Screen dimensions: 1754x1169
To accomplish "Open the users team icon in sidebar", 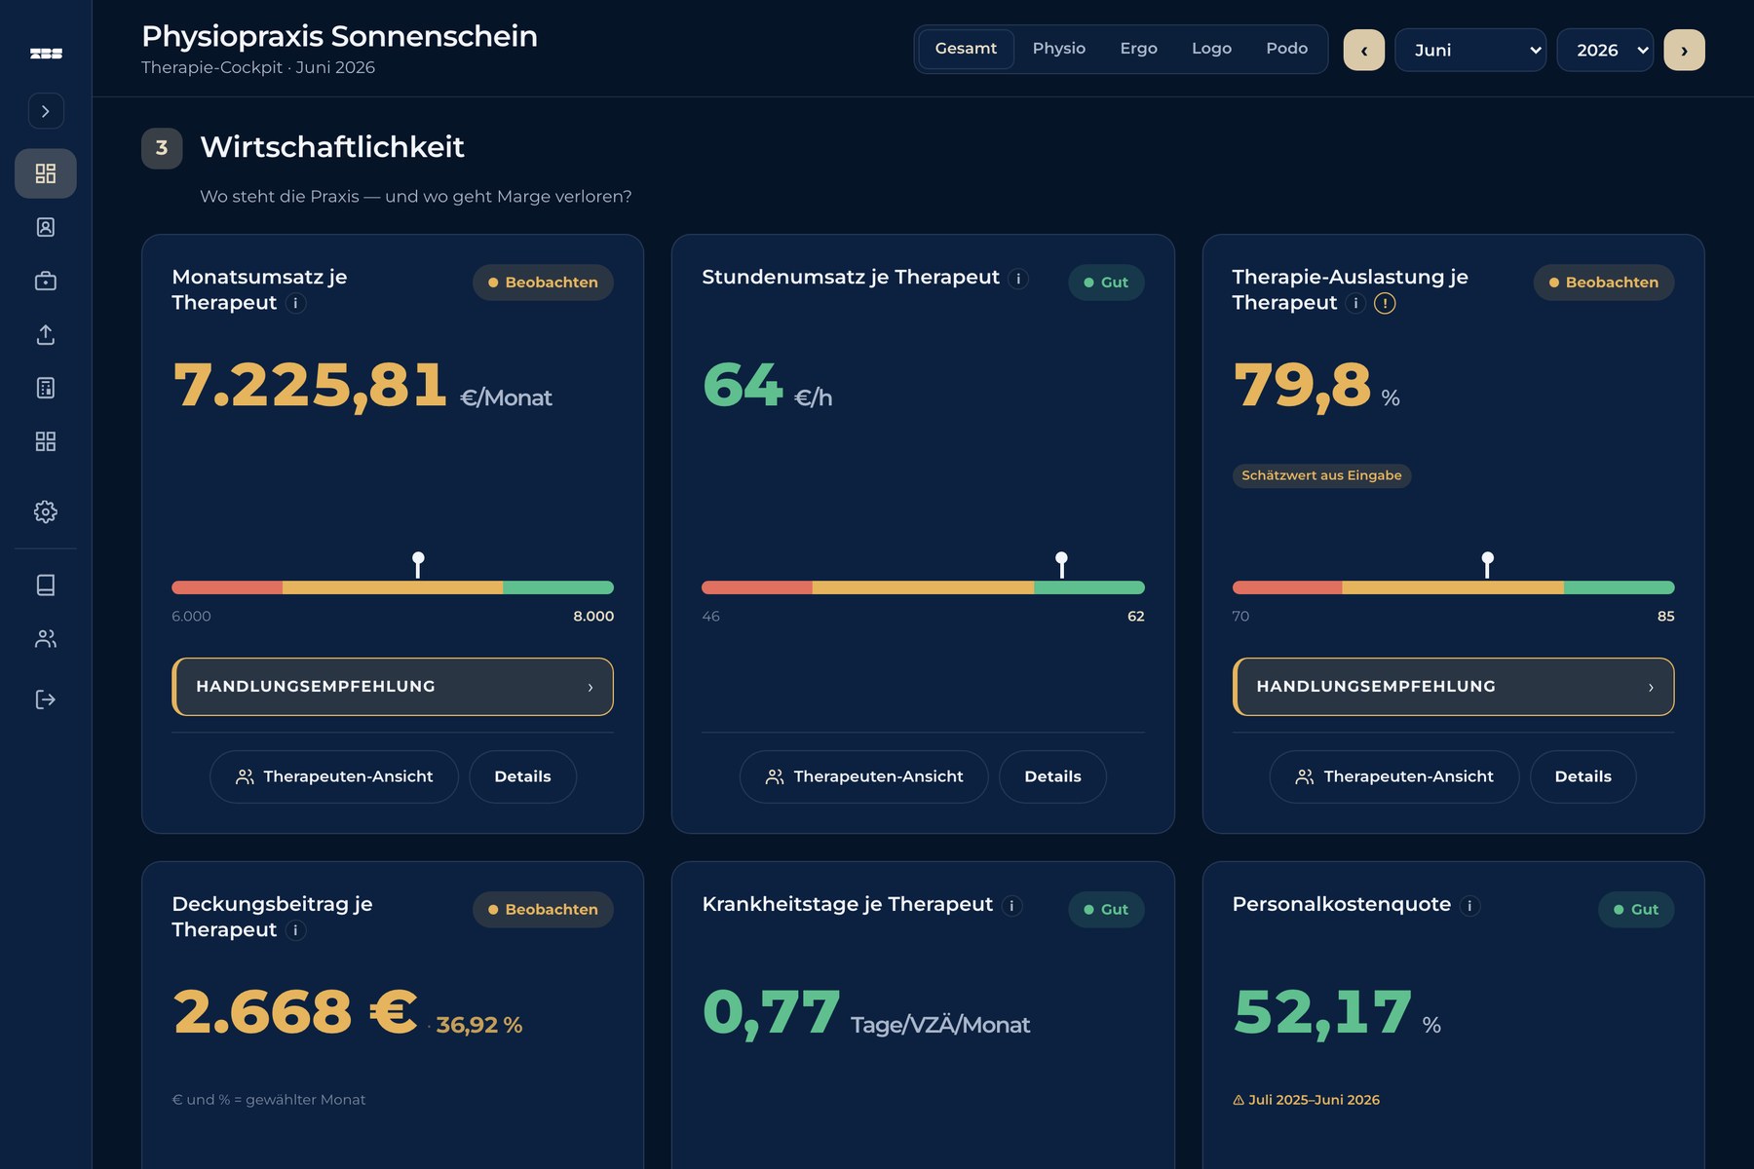I will [x=46, y=639].
